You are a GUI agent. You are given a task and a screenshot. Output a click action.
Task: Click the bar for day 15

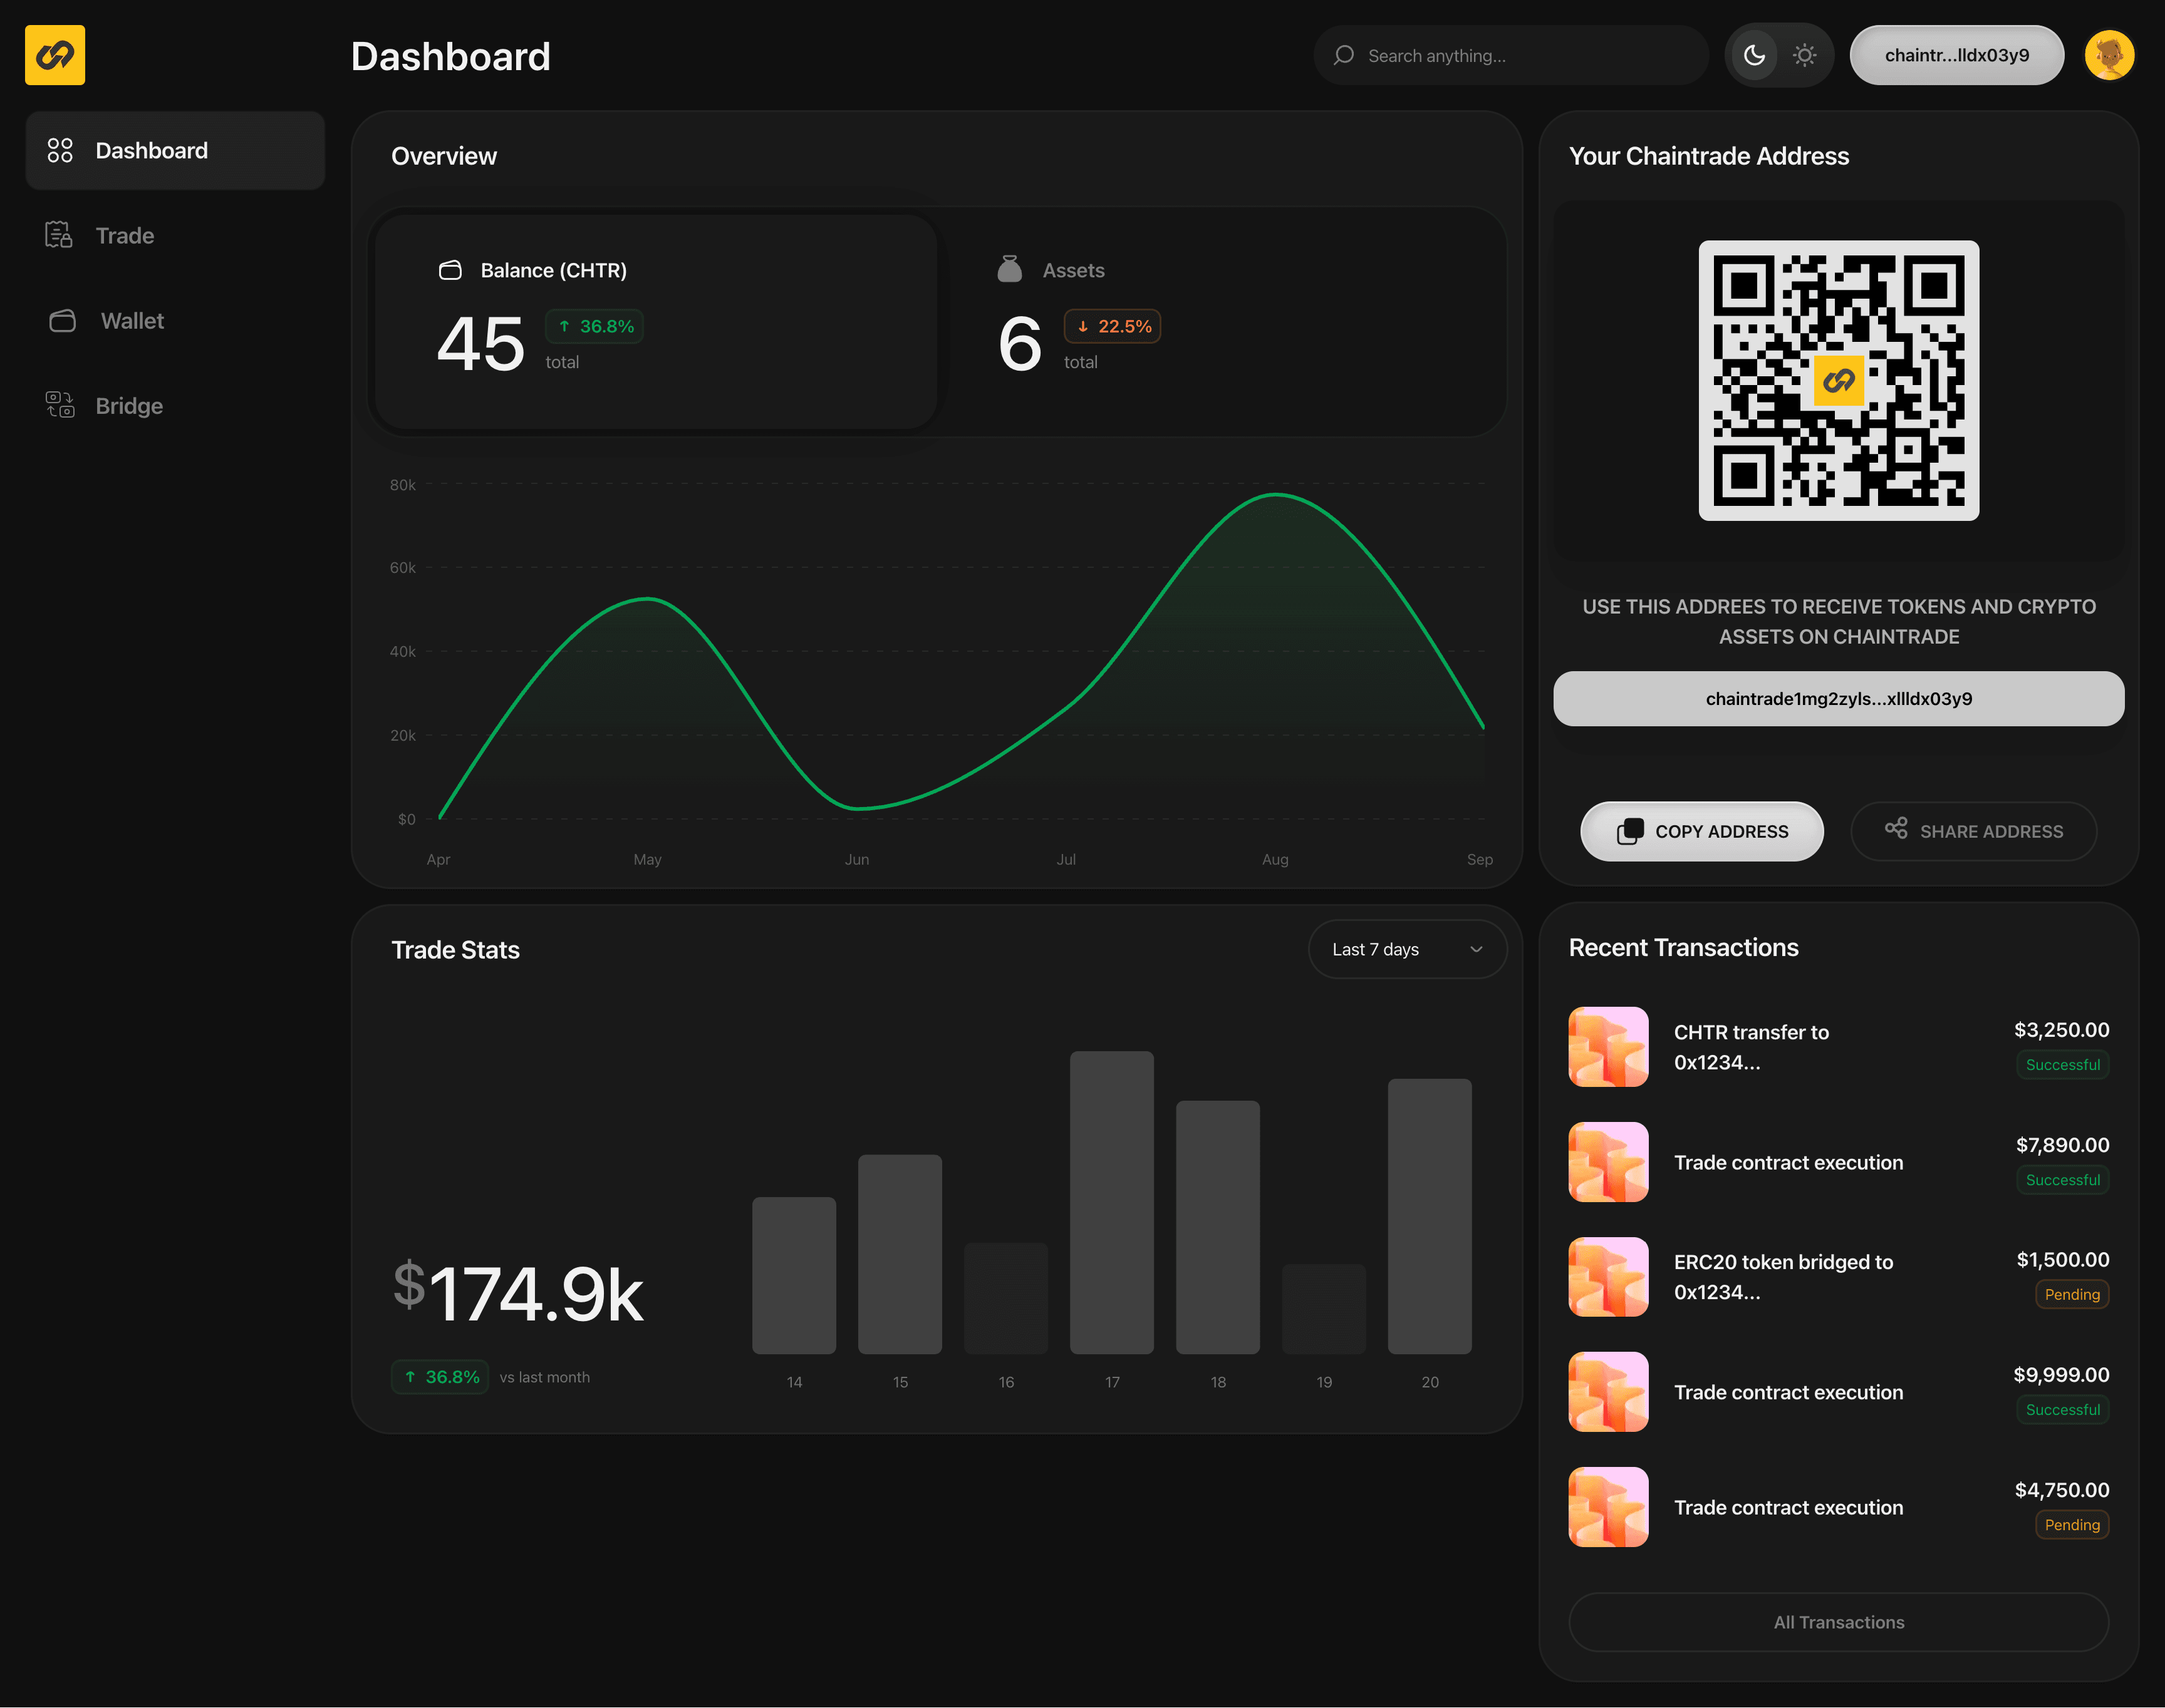click(x=900, y=1254)
